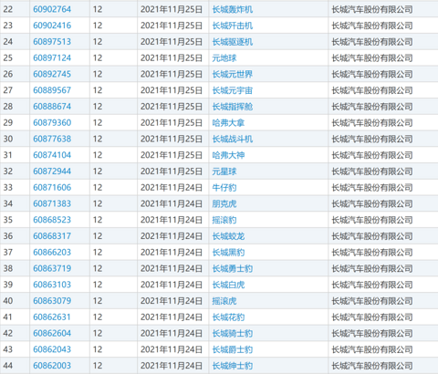Select the 长城元世界 trademark link
438x374 pixels.
pyautogui.click(x=233, y=74)
